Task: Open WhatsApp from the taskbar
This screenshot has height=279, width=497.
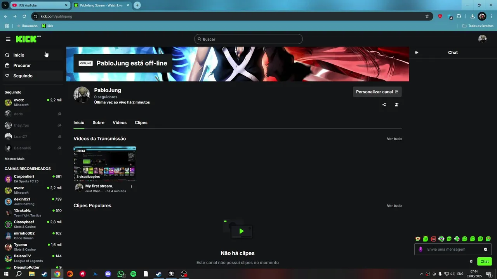Action: (121, 274)
